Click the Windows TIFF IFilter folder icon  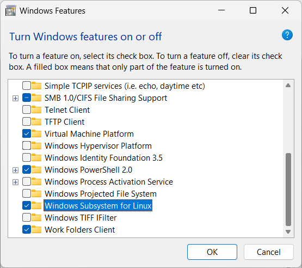pyautogui.click(x=36, y=218)
